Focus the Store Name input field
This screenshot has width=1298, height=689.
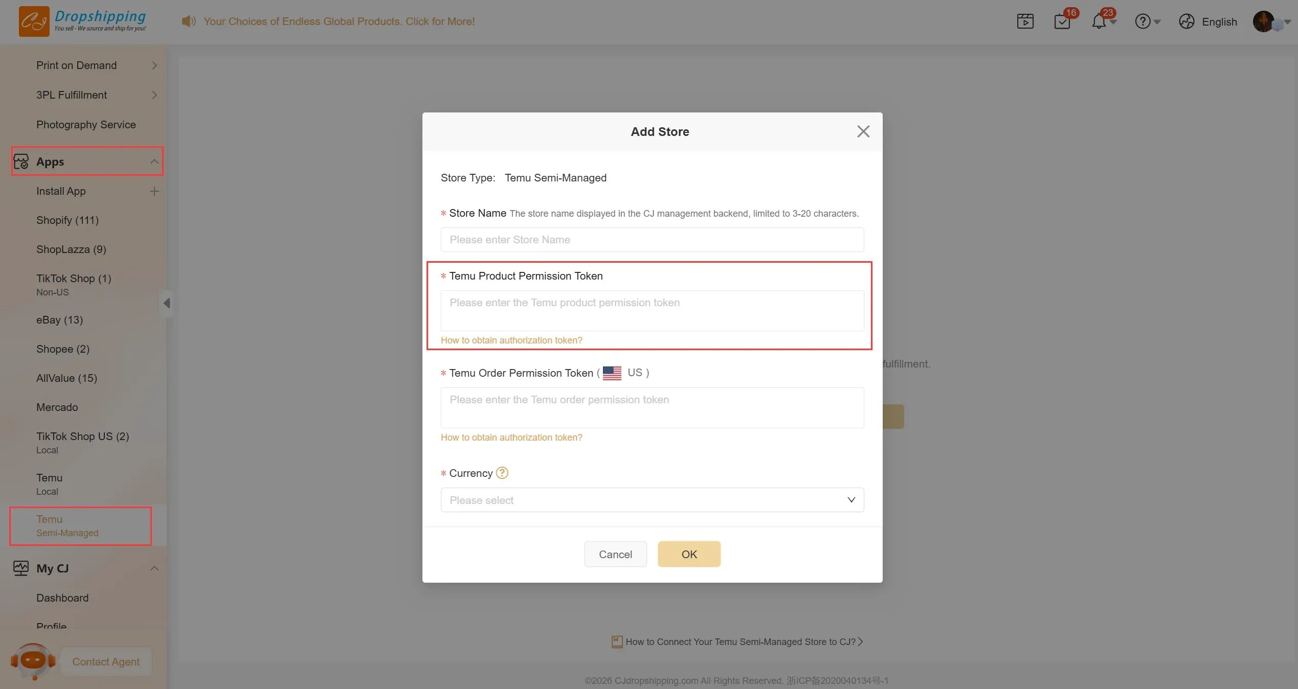tap(652, 240)
